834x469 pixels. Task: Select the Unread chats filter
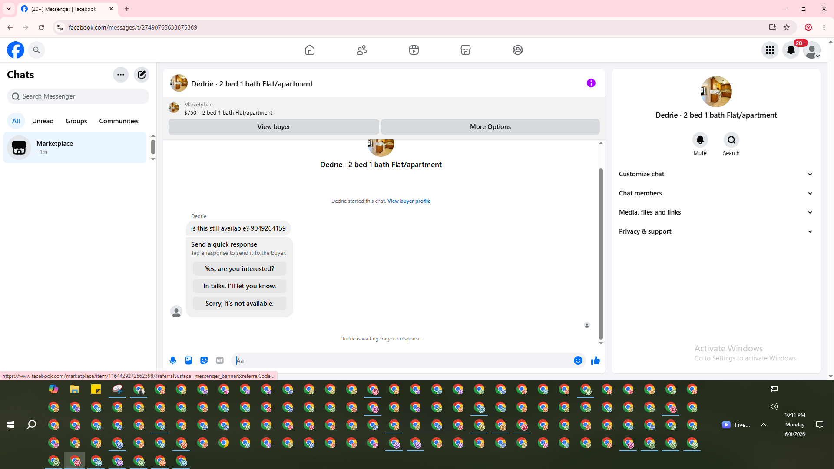(43, 121)
